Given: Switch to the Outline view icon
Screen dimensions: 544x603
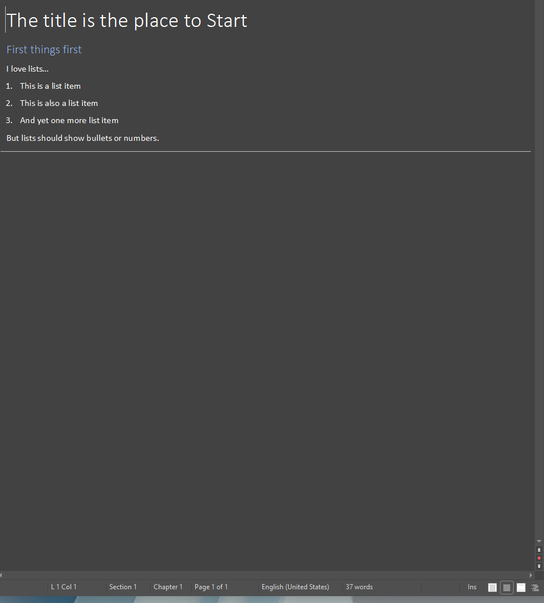Looking at the screenshot, I should coord(535,588).
